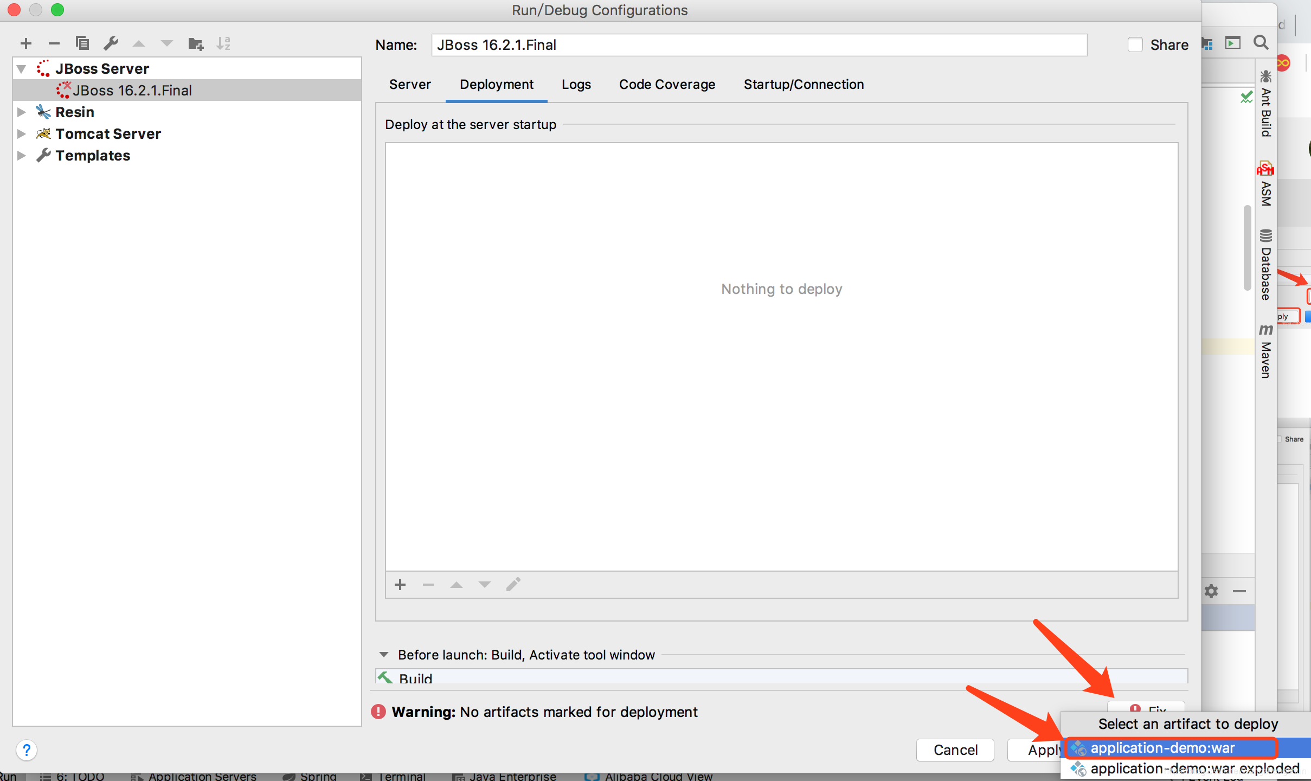Expand the Templates node
1311x781 pixels.
click(22, 156)
